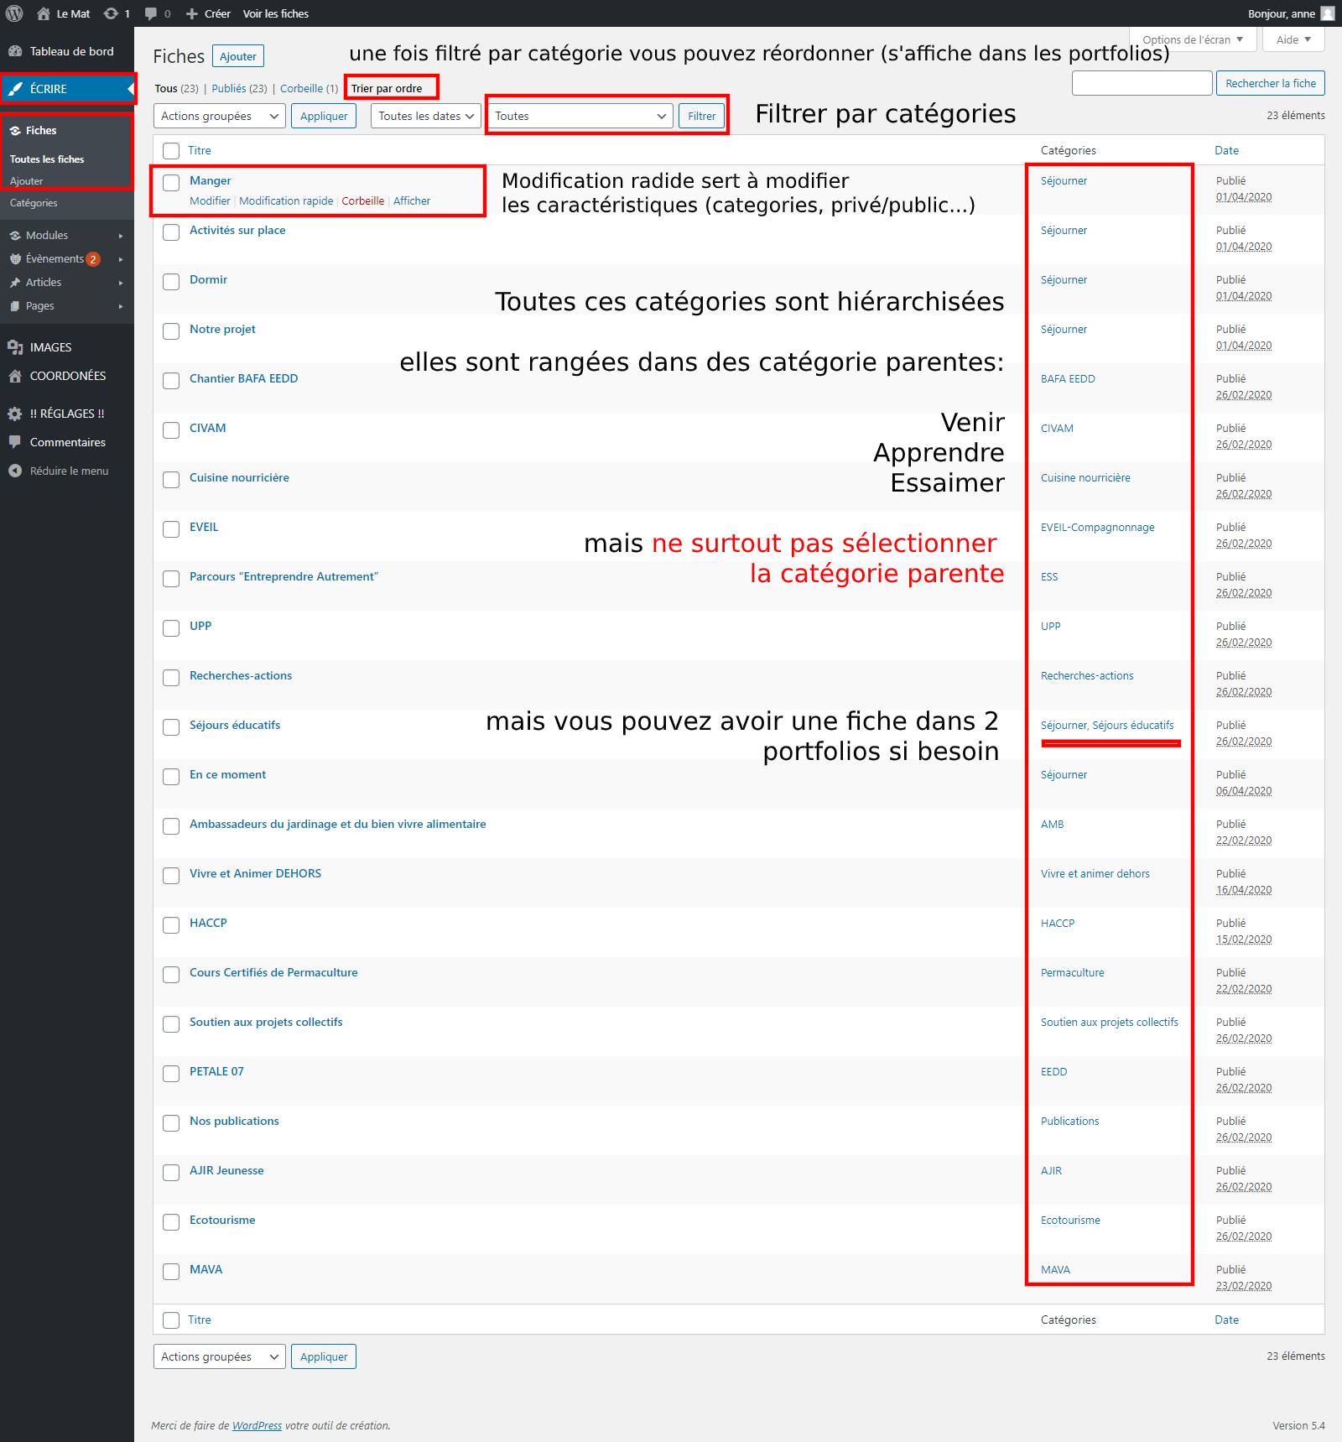The image size is (1342, 1442).
Task: Open the Catégories submenu item
Action: coord(34,203)
